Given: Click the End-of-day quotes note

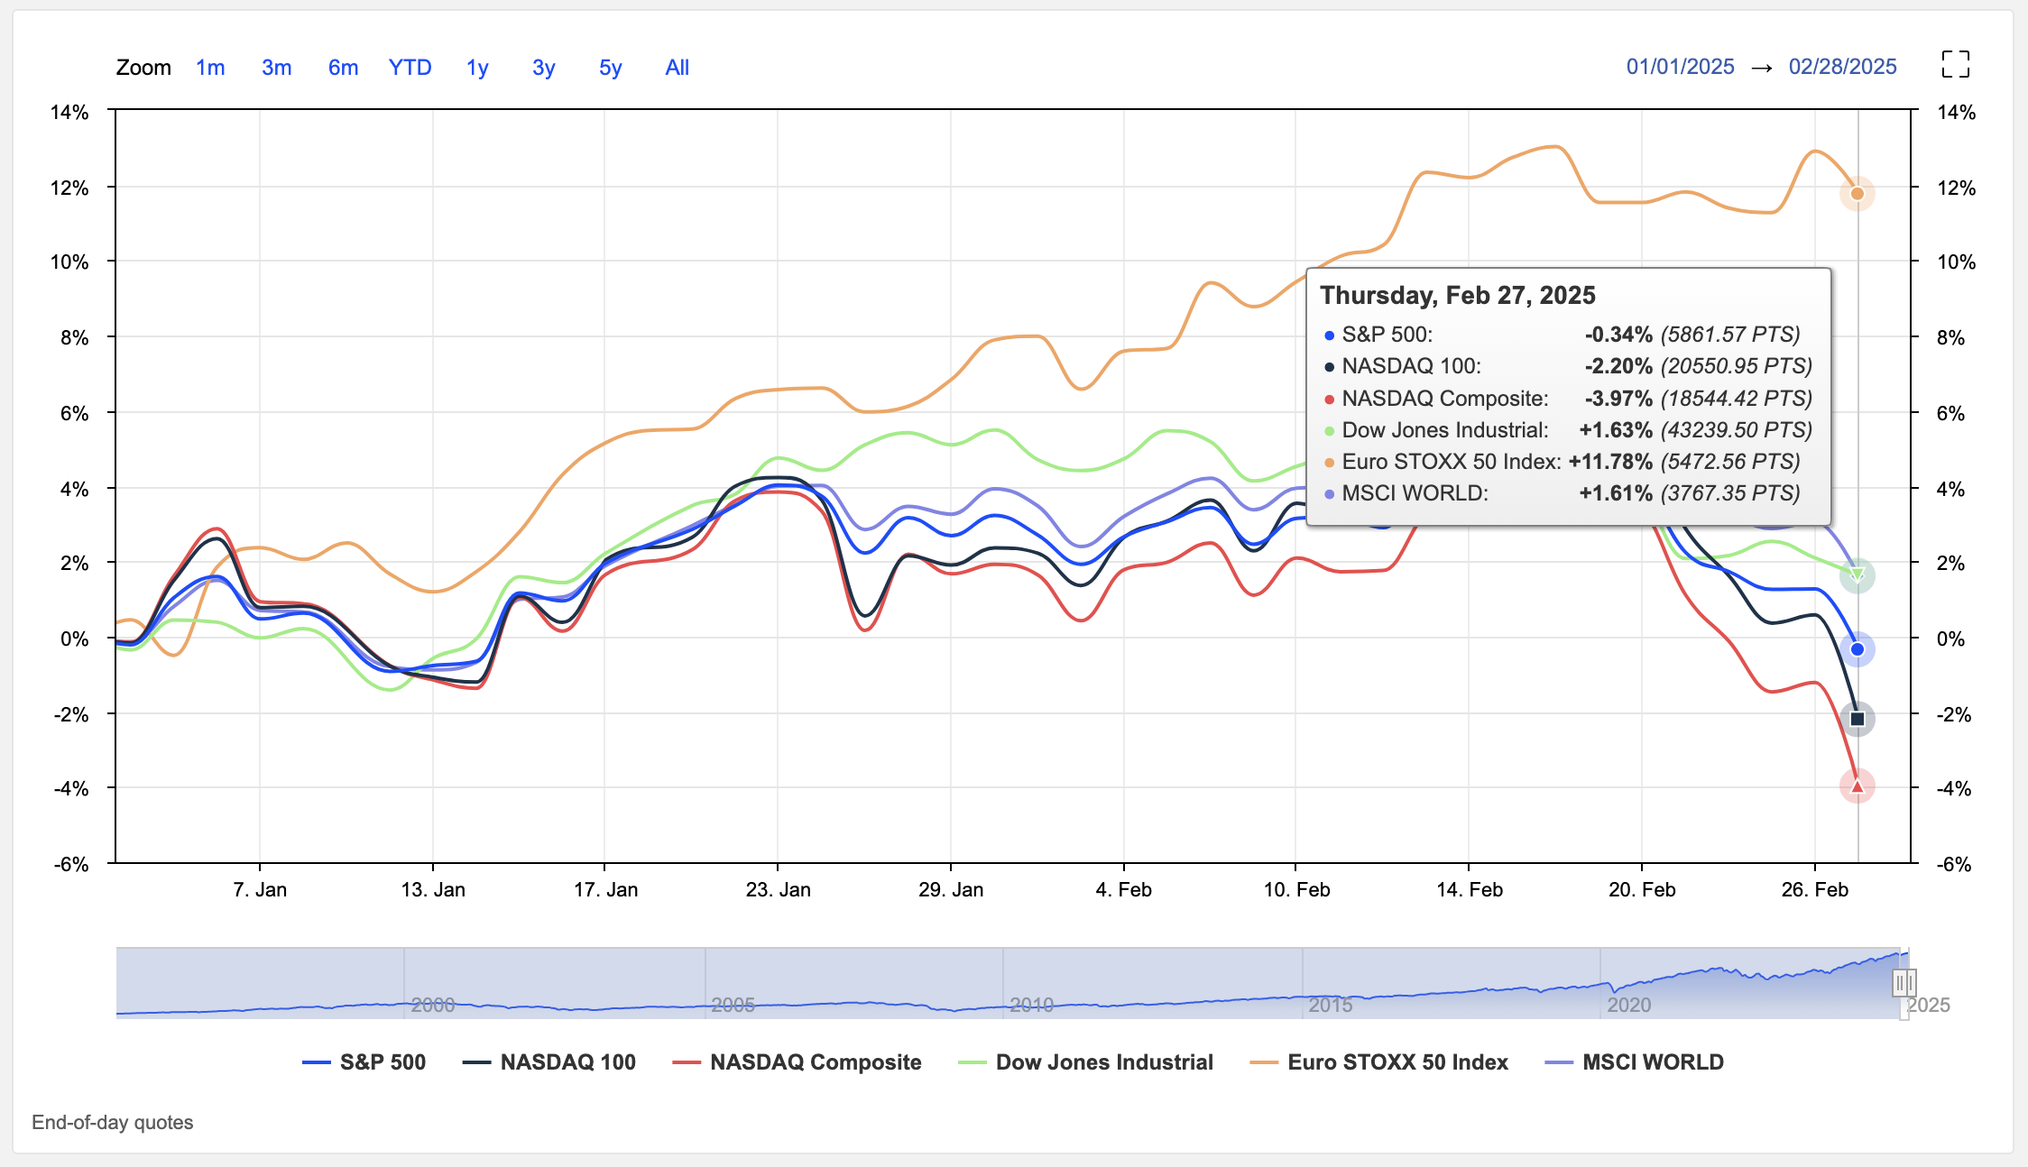Looking at the screenshot, I should tap(113, 1122).
